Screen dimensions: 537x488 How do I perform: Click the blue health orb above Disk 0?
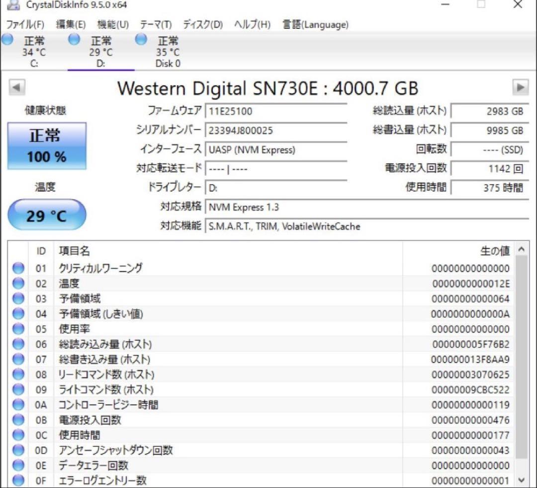(141, 39)
